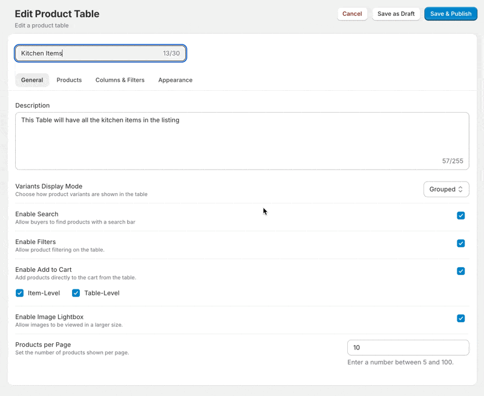Click the Grouped dropdown chevron arrows
The width and height of the screenshot is (484, 396).
coord(460,190)
